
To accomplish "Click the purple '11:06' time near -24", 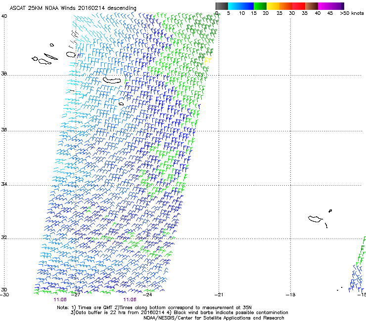I will (x=130, y=300).
